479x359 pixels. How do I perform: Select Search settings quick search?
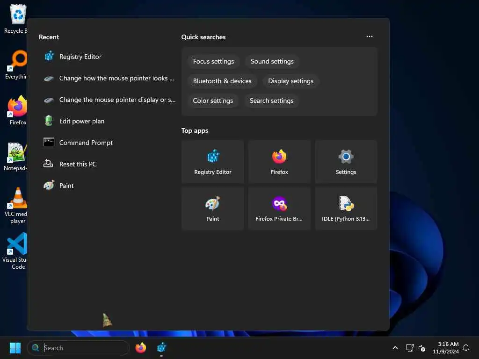pos(271,101)
